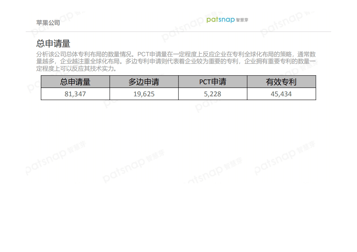Screen dimensions: 357x252
Task: Click the 总申请量 table header
Action: [75, 82]
